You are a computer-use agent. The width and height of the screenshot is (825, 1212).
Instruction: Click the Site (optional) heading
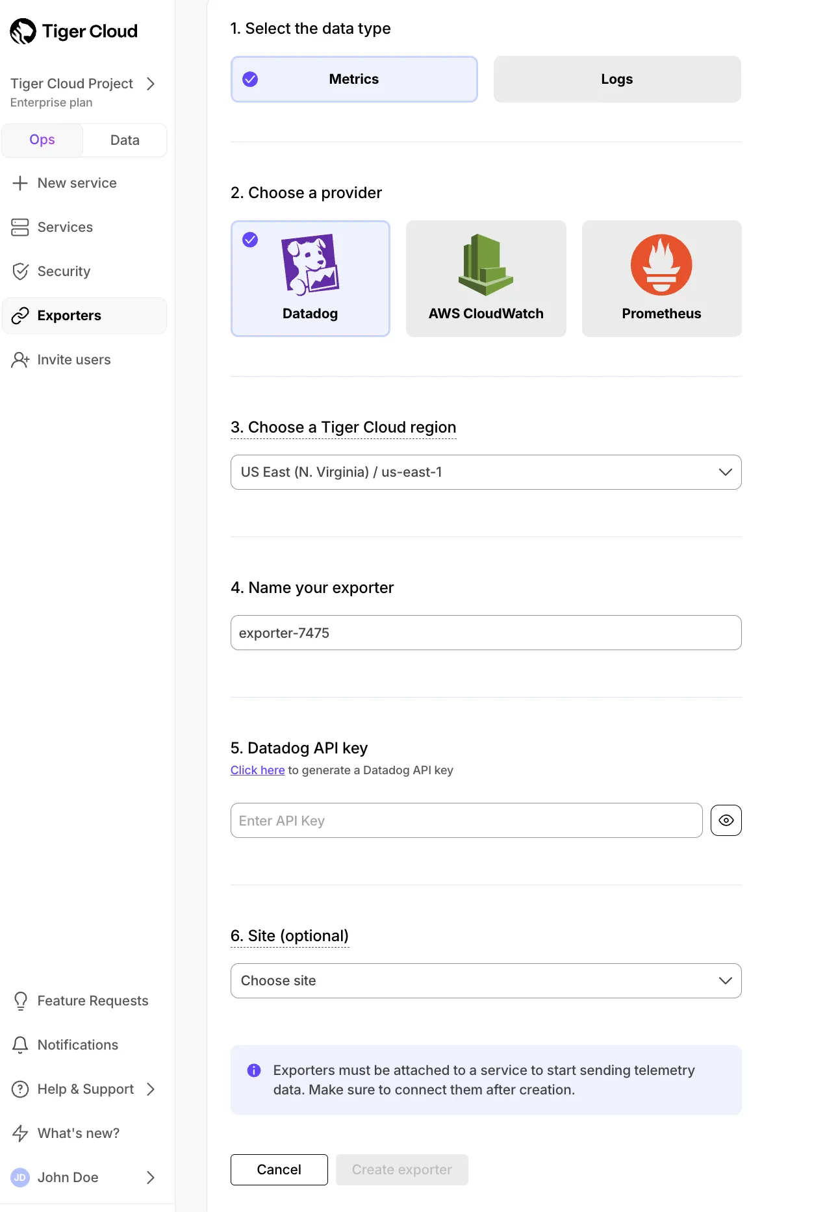coord(290,936)
